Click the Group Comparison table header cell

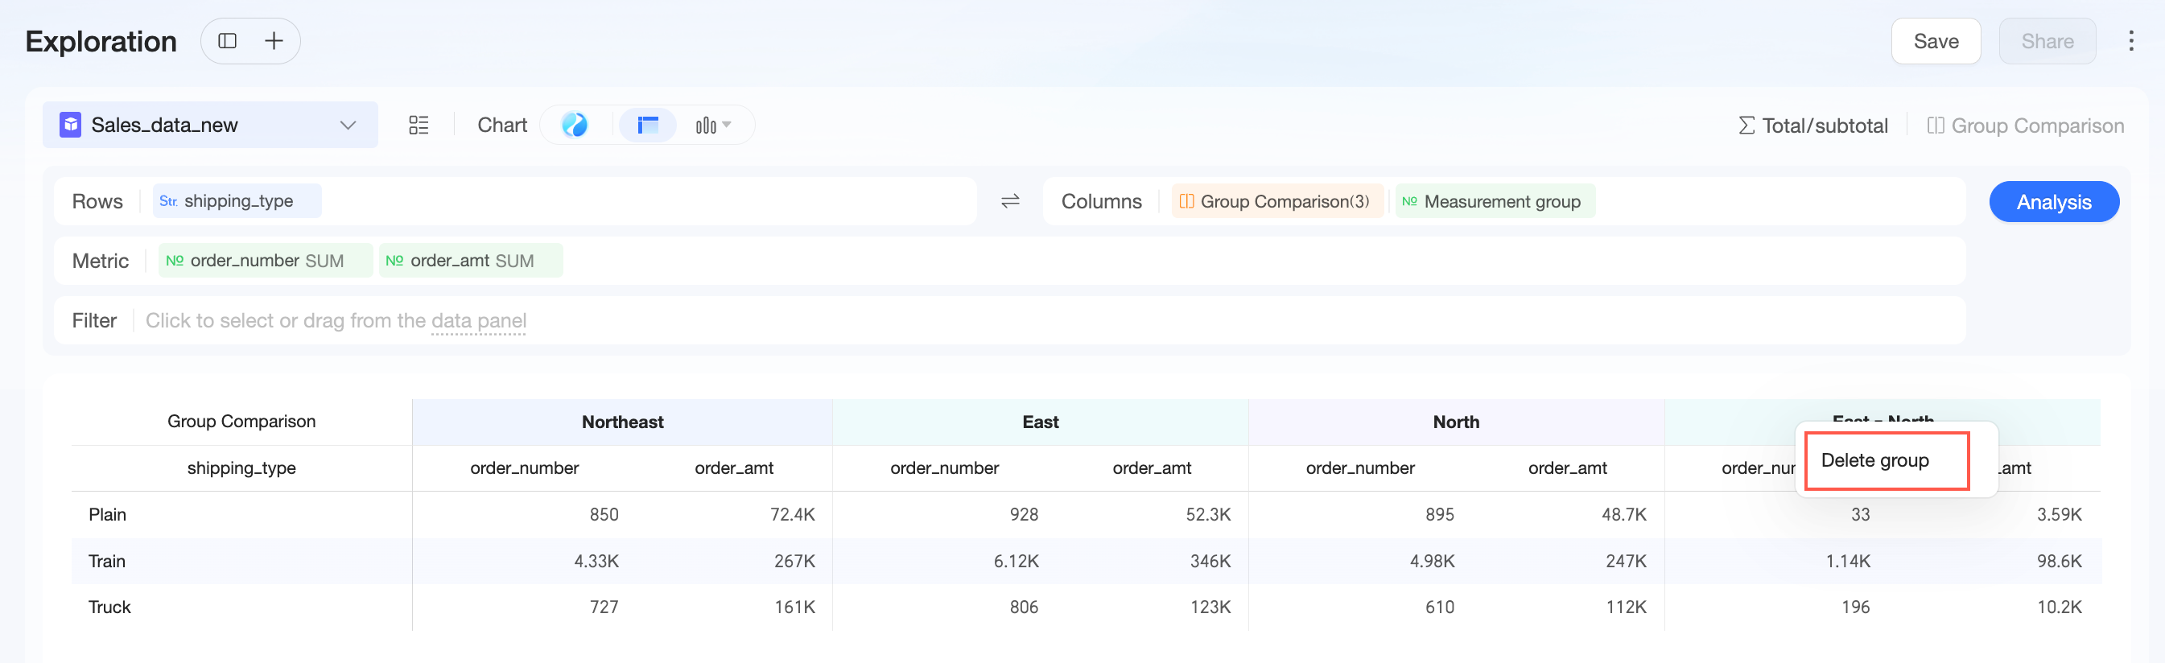coord(241,421)
